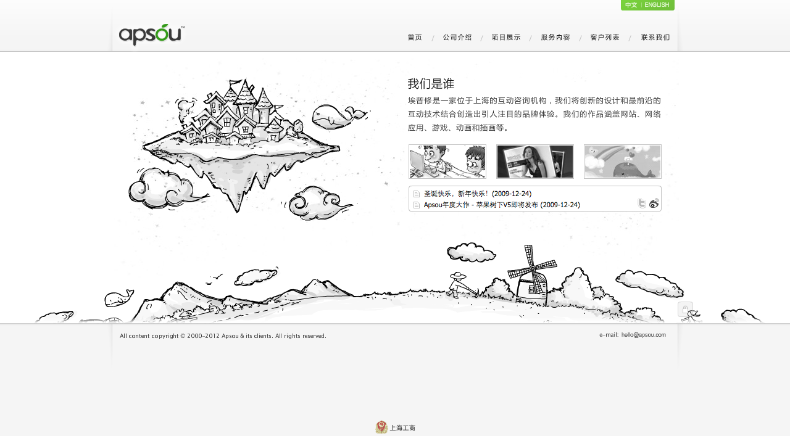Click the copyright 2000-2012 Apsou text

pos(223,336)
